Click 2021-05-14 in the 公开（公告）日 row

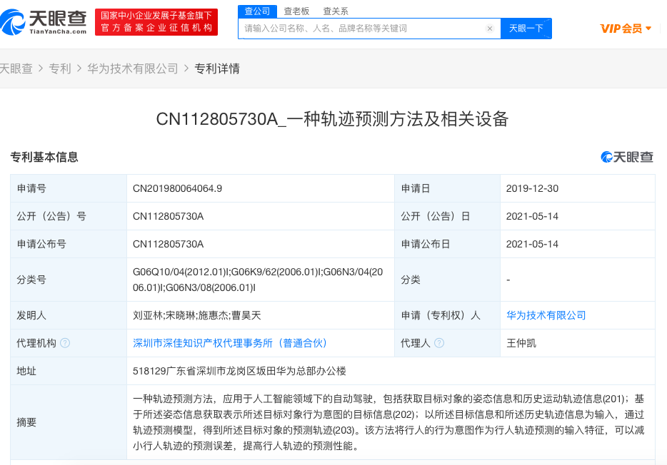pyautogui.click(x=532, y=216)
